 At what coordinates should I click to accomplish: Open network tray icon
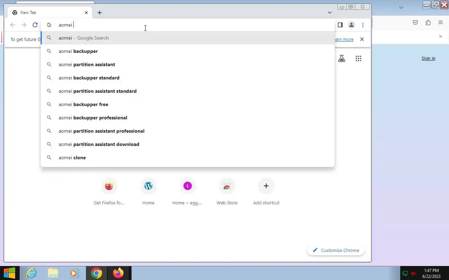pyautogui.click(x=405, y=273)
